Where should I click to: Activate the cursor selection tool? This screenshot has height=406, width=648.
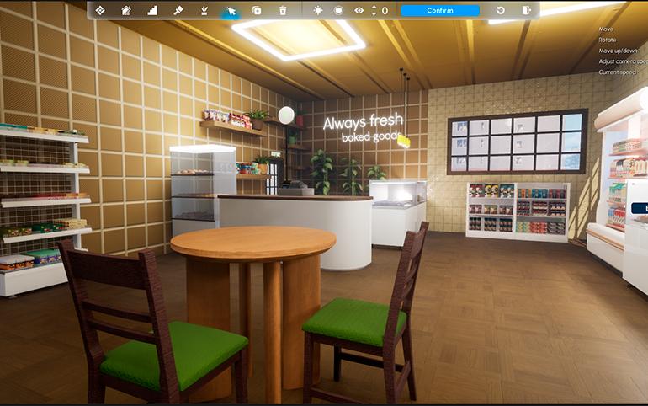[x=231, y=11]
